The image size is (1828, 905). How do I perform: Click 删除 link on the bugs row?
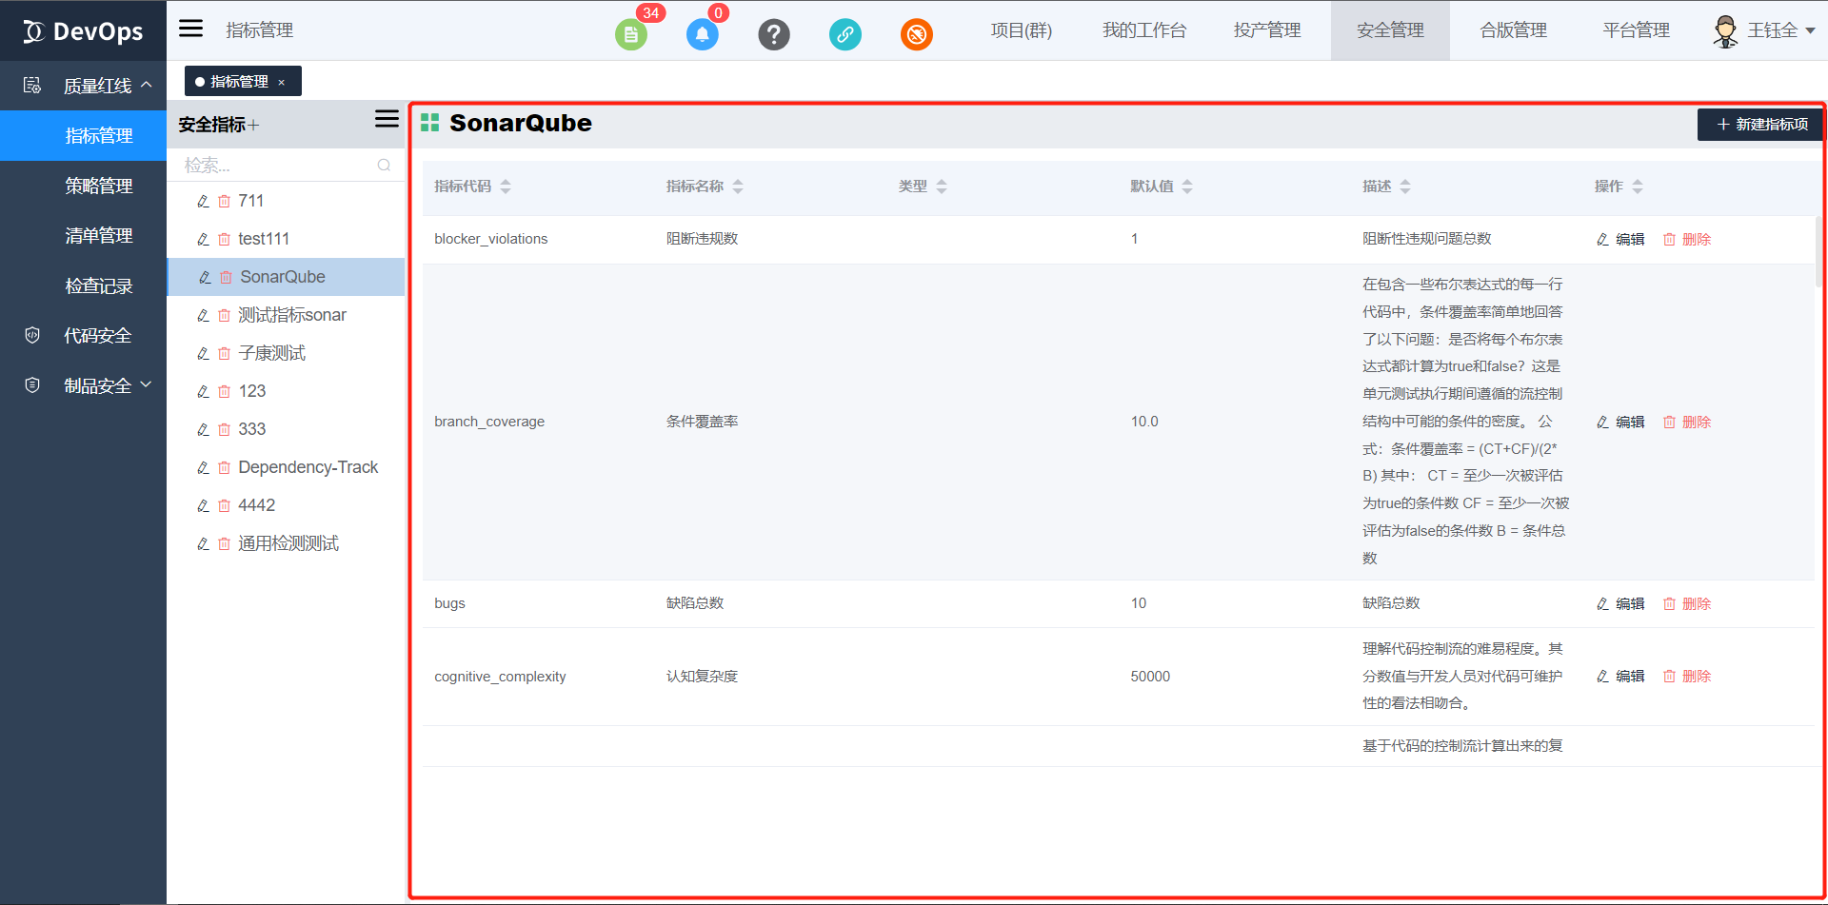point(1696,602)
